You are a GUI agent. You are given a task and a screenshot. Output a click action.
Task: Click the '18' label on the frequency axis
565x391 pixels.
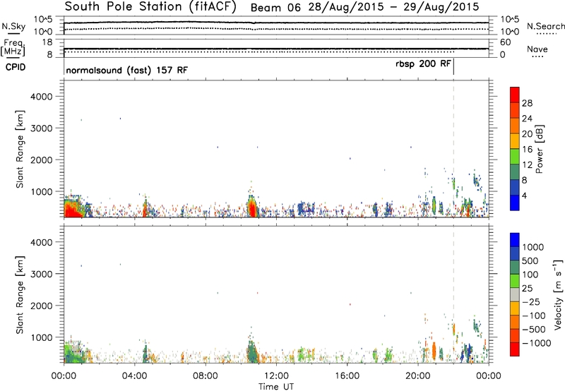coord(47,42)
